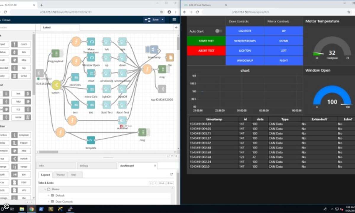Toggle the msg.payload debug node output
This screenshot has height=213, width=355.
coord(61,53)
